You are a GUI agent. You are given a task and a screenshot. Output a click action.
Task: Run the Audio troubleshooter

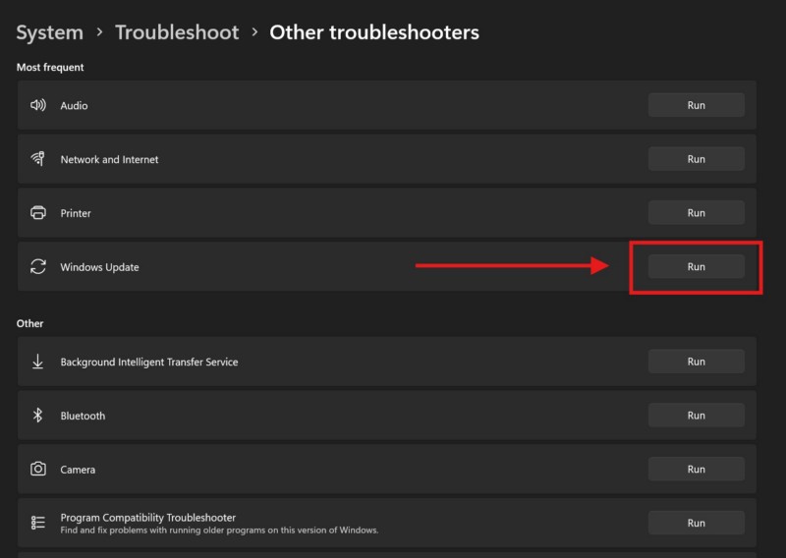tap(696, 105)
